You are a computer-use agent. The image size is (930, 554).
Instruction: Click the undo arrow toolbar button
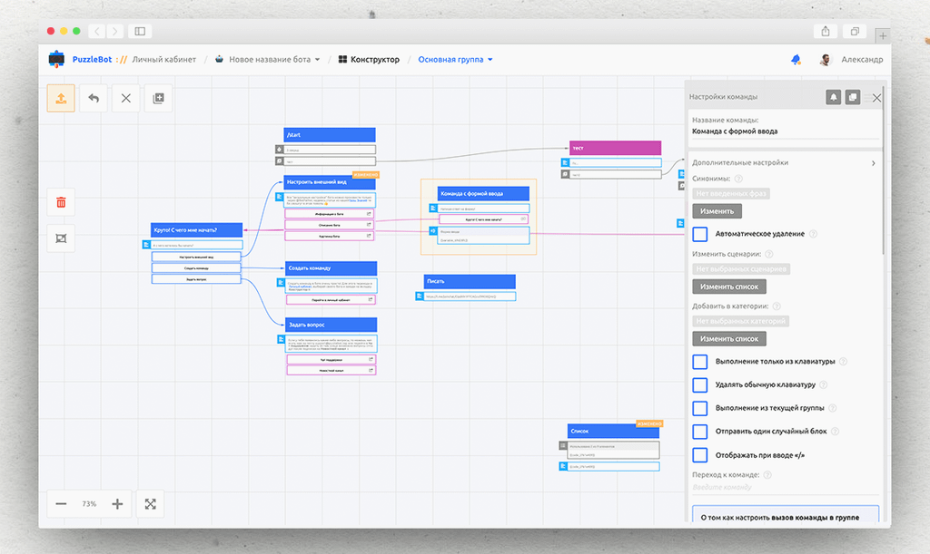pos(94,98)
